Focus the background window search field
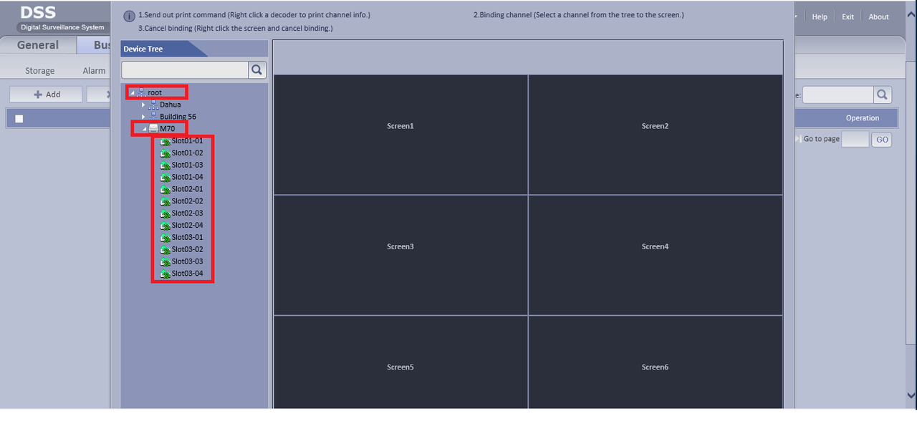Viewport: 917px width, 434px height. [x=838, y=95]
